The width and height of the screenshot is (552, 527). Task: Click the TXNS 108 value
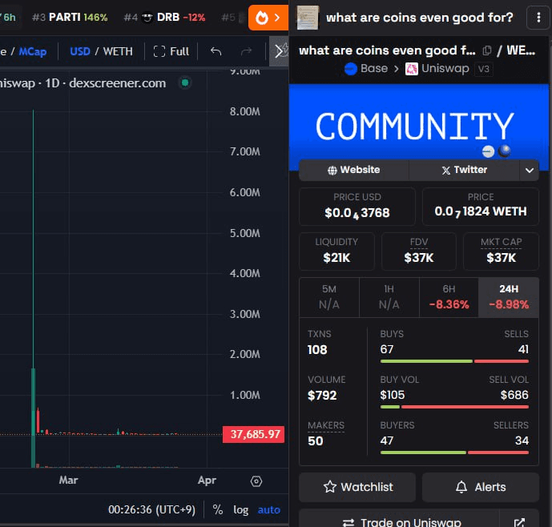[x=317, y=349]
